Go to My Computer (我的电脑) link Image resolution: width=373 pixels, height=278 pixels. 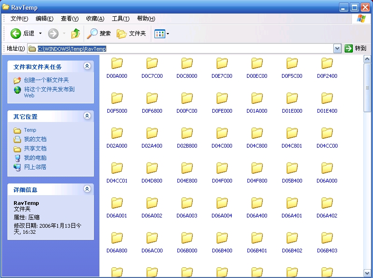point(35,158)
